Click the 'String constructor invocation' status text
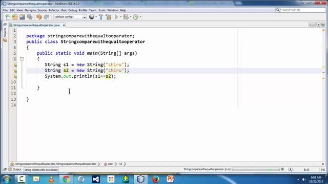Viewport: 328px width, 184px height. point(41,170)
